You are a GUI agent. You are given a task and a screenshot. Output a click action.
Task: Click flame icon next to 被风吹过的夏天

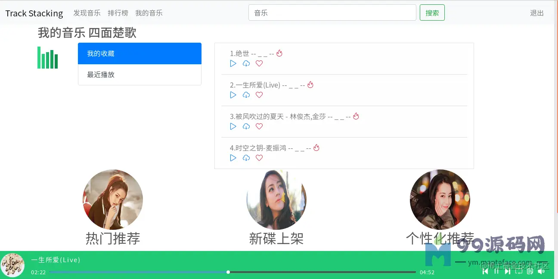click(x=356, y=116)
